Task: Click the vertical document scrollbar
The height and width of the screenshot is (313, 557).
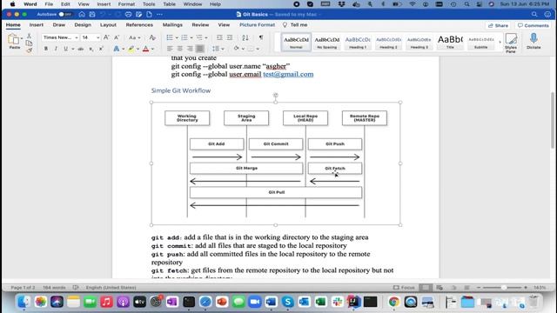Action: 553,121
